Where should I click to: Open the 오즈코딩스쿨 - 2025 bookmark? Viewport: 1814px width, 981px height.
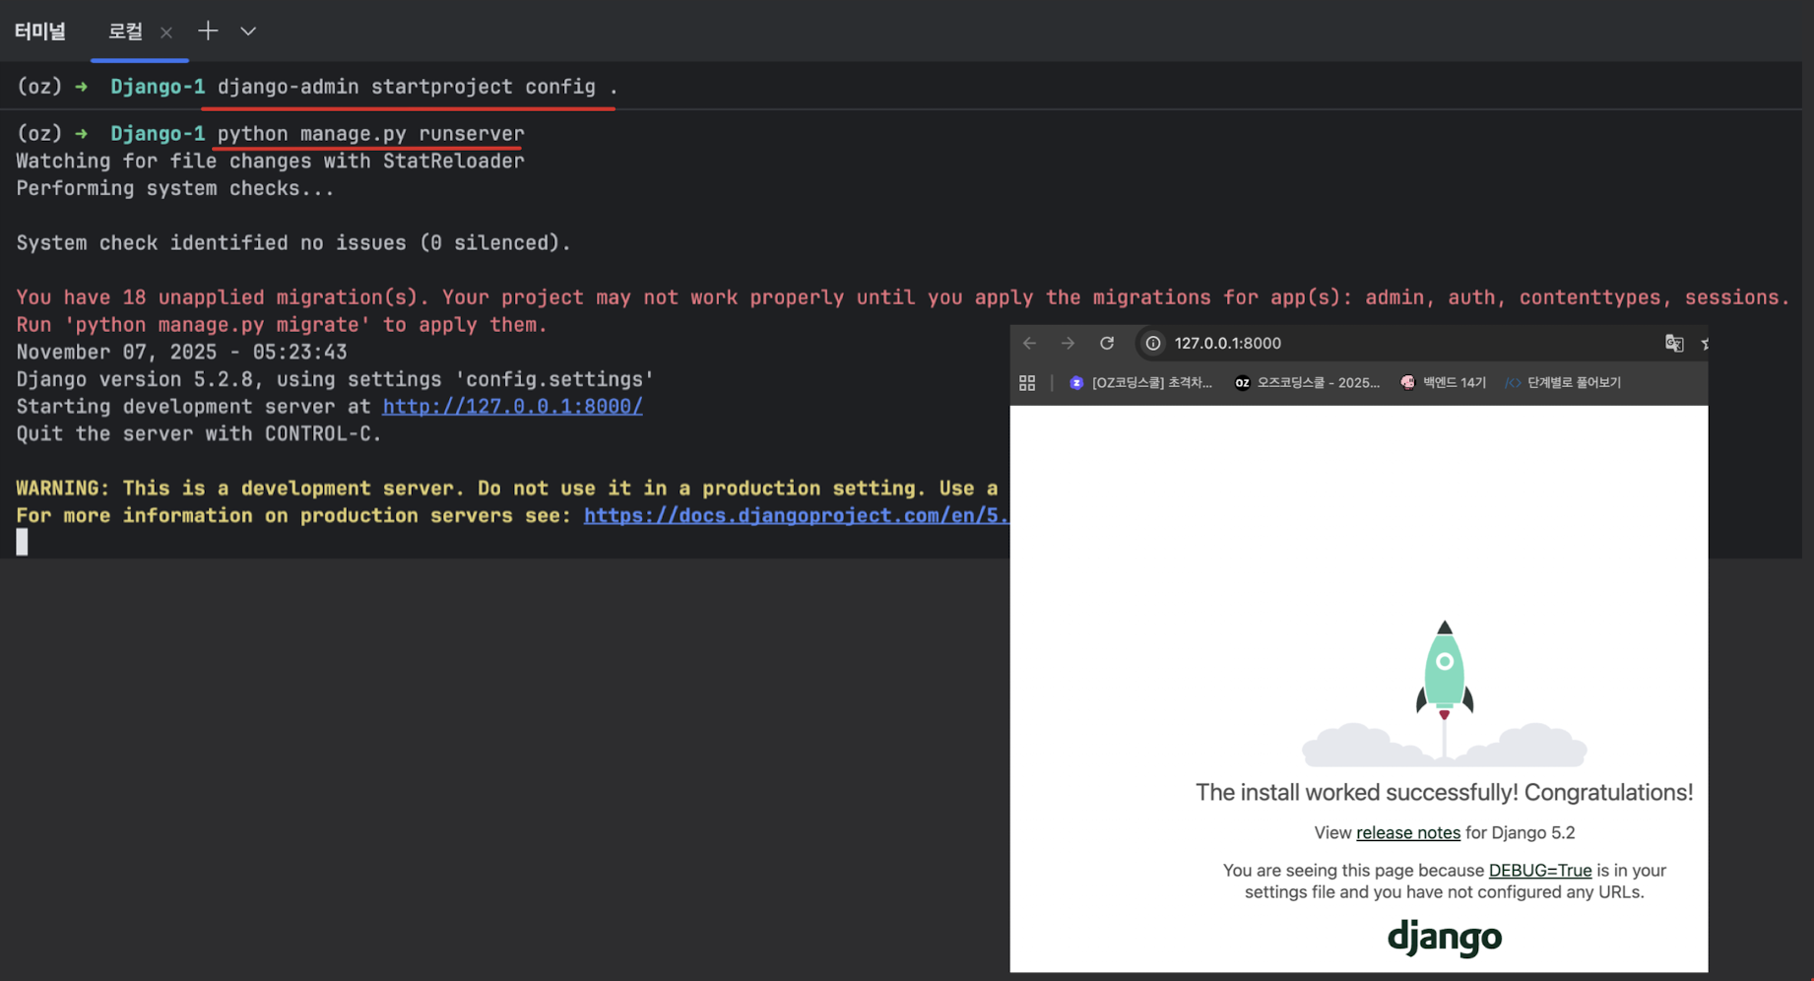click(x=1307, y=382)
